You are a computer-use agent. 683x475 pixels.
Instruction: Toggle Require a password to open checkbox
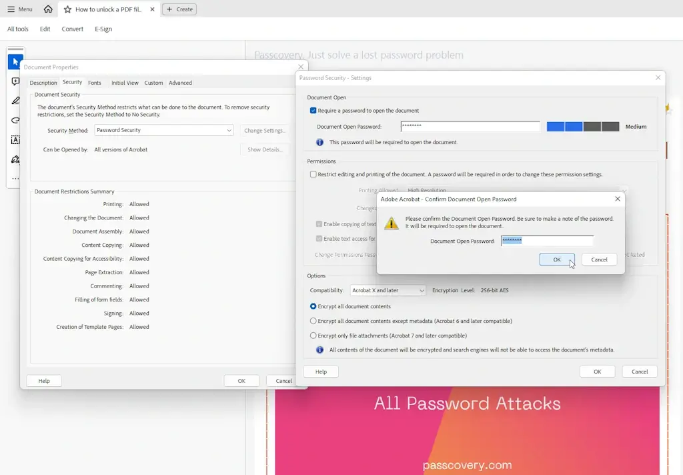point(313,111)
